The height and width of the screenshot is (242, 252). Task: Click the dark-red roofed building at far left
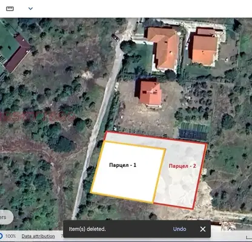pos(18,53)
